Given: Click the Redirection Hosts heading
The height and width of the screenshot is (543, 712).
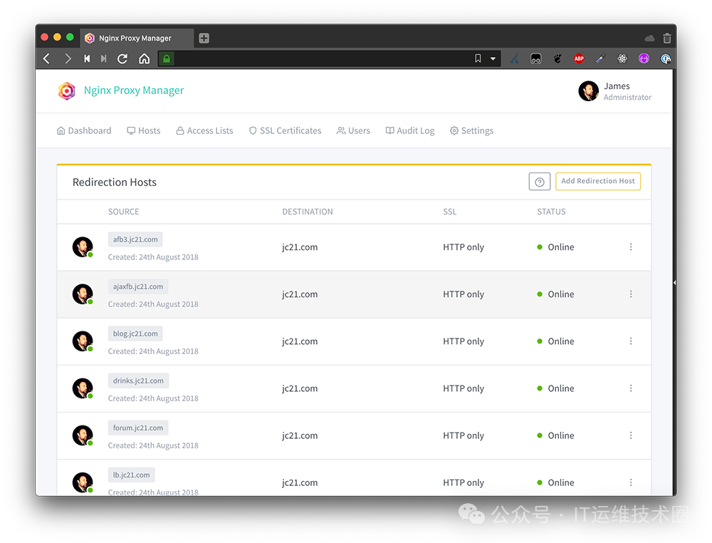Looking at the screenshot, I should click(115, 182).
